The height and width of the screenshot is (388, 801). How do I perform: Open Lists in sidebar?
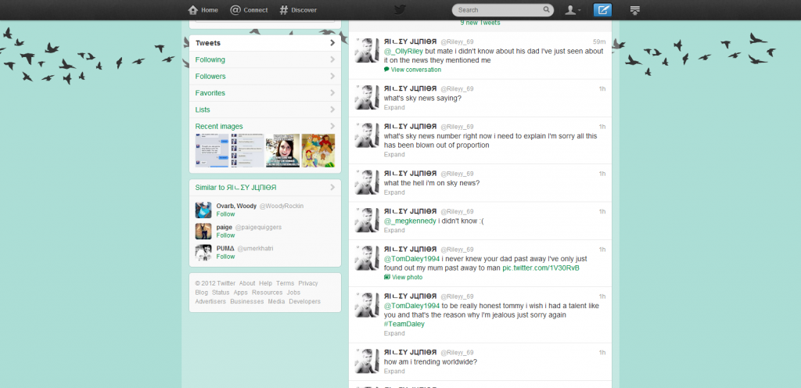coord(264,110)
